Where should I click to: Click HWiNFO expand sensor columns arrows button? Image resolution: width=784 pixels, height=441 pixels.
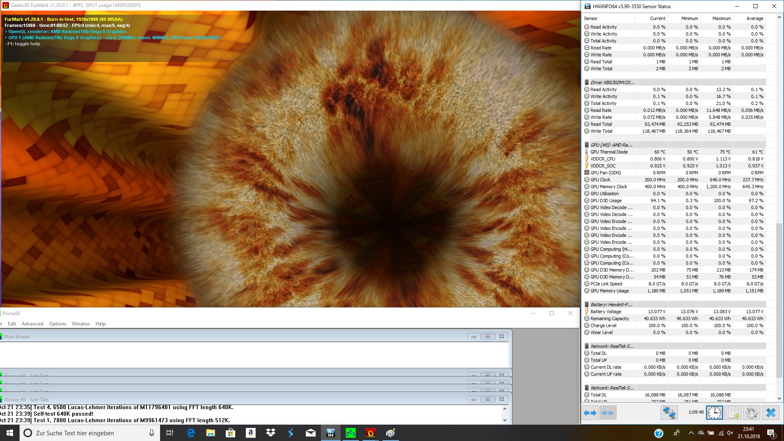590,413
